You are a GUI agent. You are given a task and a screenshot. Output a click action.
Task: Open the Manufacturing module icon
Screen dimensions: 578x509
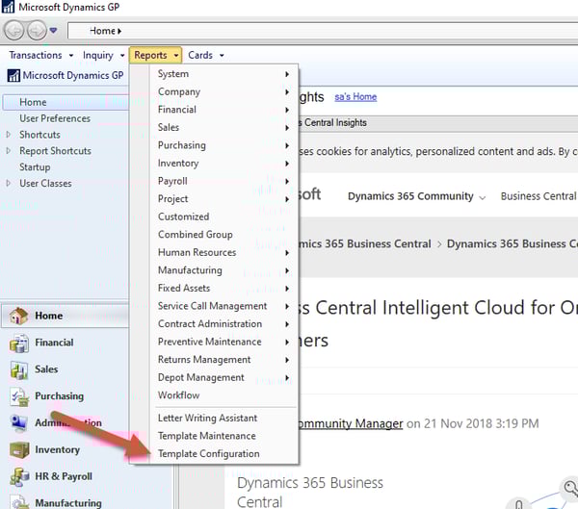point(18,501)
